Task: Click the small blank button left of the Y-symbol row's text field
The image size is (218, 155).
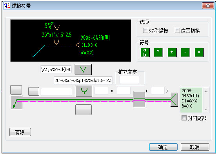Action: (x=34, y=91)
